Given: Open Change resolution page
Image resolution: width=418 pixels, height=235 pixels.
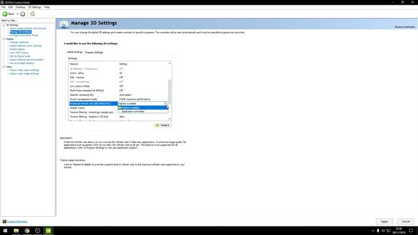Looking at the screenshot, I should 19,42.
